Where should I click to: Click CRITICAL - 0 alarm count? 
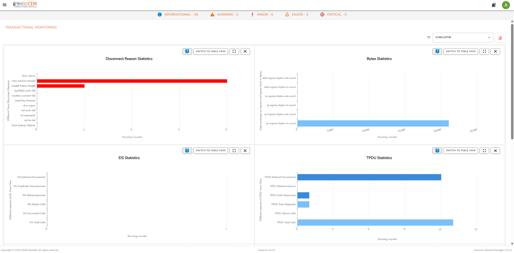point(337,15)
